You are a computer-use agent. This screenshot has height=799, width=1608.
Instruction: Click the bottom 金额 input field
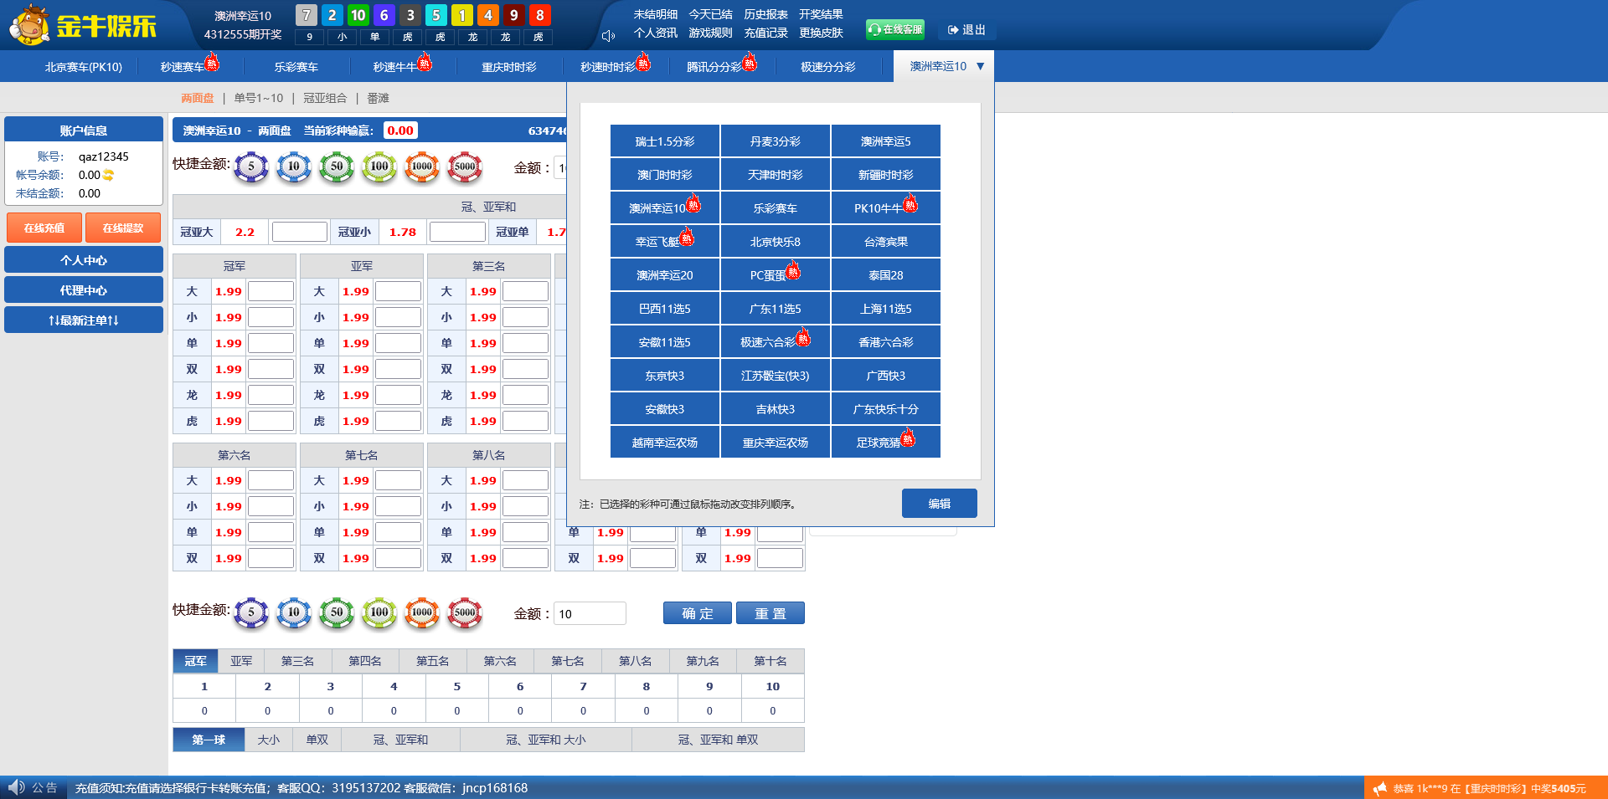(590, 614)
